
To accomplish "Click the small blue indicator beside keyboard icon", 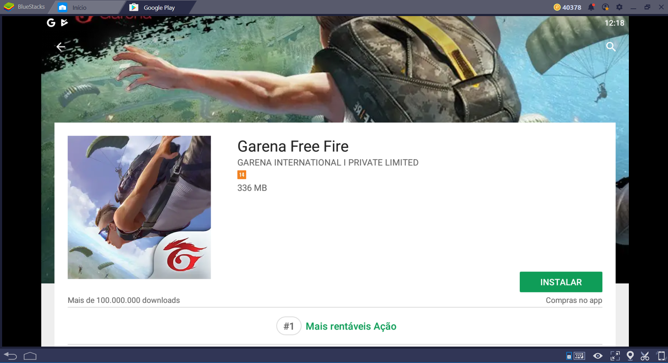I will pos(569,356).
